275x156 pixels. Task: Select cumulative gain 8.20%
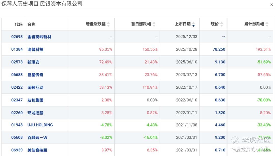265,113
